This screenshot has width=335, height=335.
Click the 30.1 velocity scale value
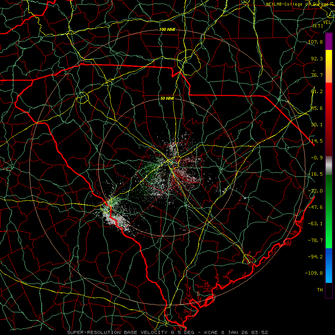pos(317,124)
